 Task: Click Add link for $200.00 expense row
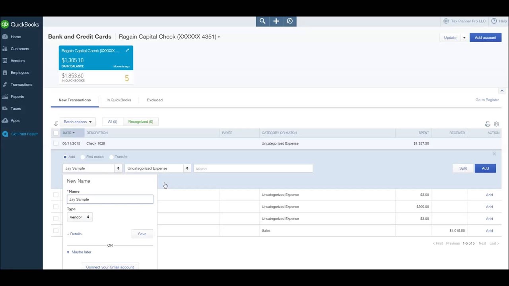[489, 207]
